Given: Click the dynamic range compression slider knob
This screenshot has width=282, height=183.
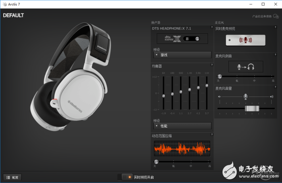Looking at the screenshot, I should click(x=156, y=162).
